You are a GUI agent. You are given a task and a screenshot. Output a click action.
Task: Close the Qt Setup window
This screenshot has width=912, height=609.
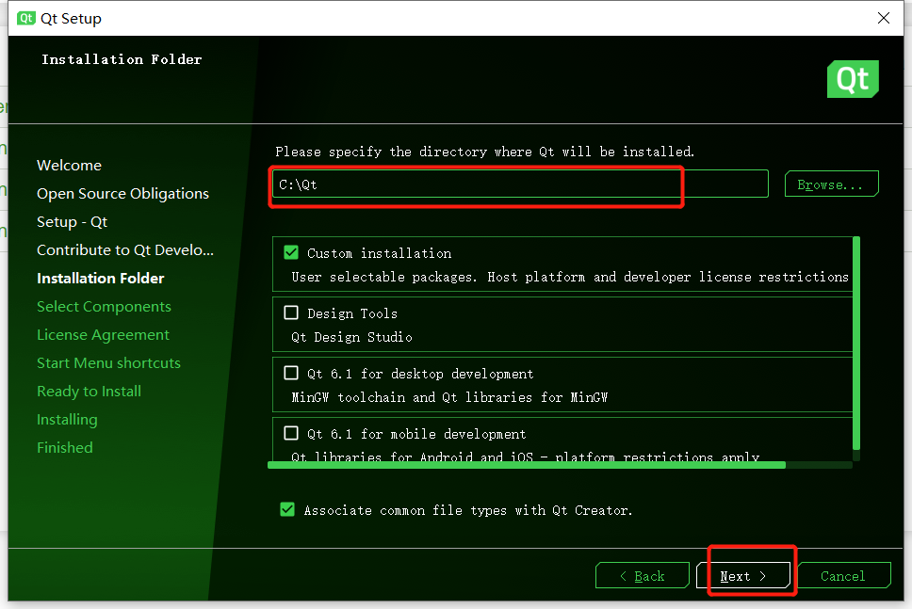(884, 18)
